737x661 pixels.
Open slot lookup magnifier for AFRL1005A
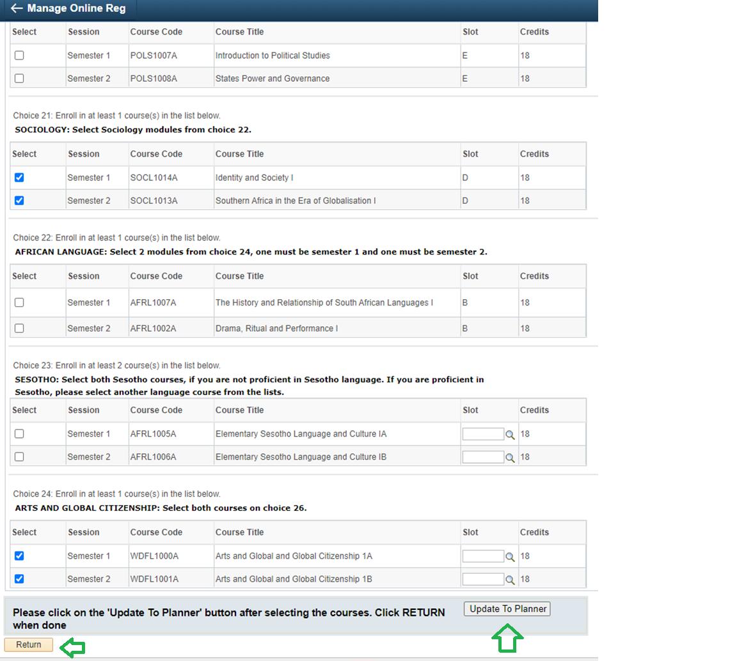(x=510, y=435)
